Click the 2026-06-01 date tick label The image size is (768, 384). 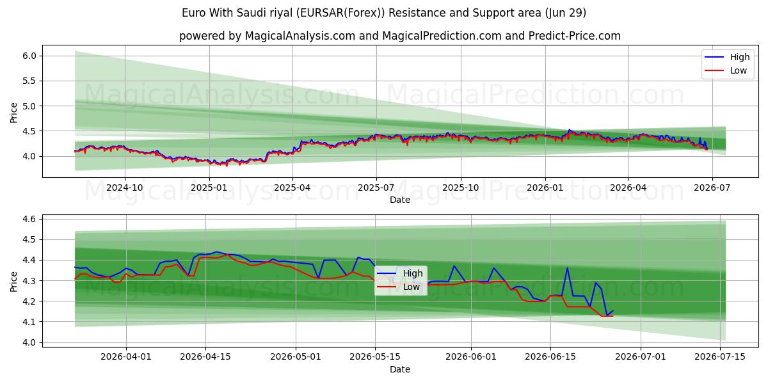[471, 357]
